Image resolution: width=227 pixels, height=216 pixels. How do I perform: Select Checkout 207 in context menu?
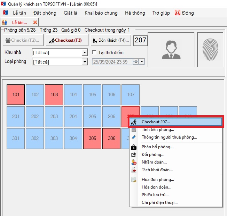(x=175, y=122)
